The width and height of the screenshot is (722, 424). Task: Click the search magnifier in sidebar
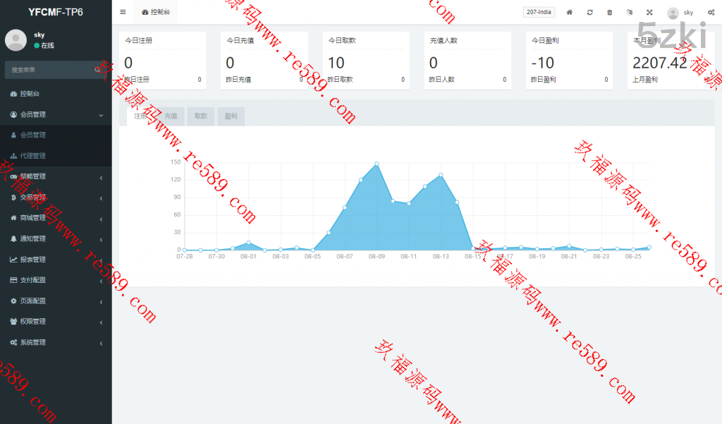[98, 70]
